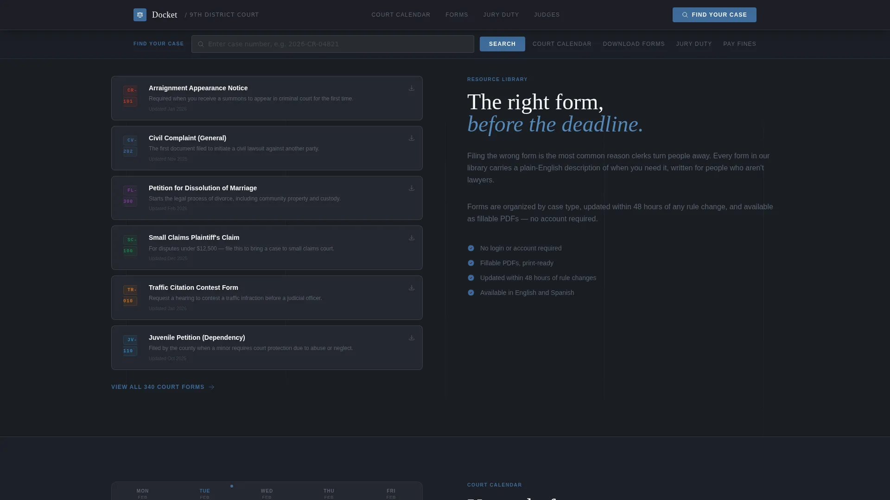Open Court Calendar in the top navigation
Image resolution: width=890 pixels, height=500 pixels.
(401, 15)
